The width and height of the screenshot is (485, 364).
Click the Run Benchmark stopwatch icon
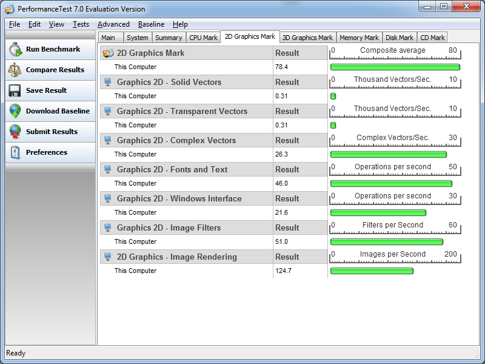click(x=15, y=50)
